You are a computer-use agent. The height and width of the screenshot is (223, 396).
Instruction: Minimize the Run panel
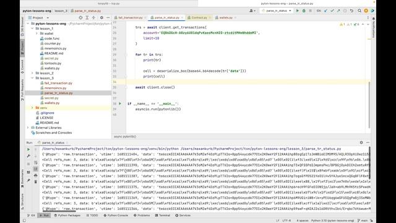tap(368, 142)
